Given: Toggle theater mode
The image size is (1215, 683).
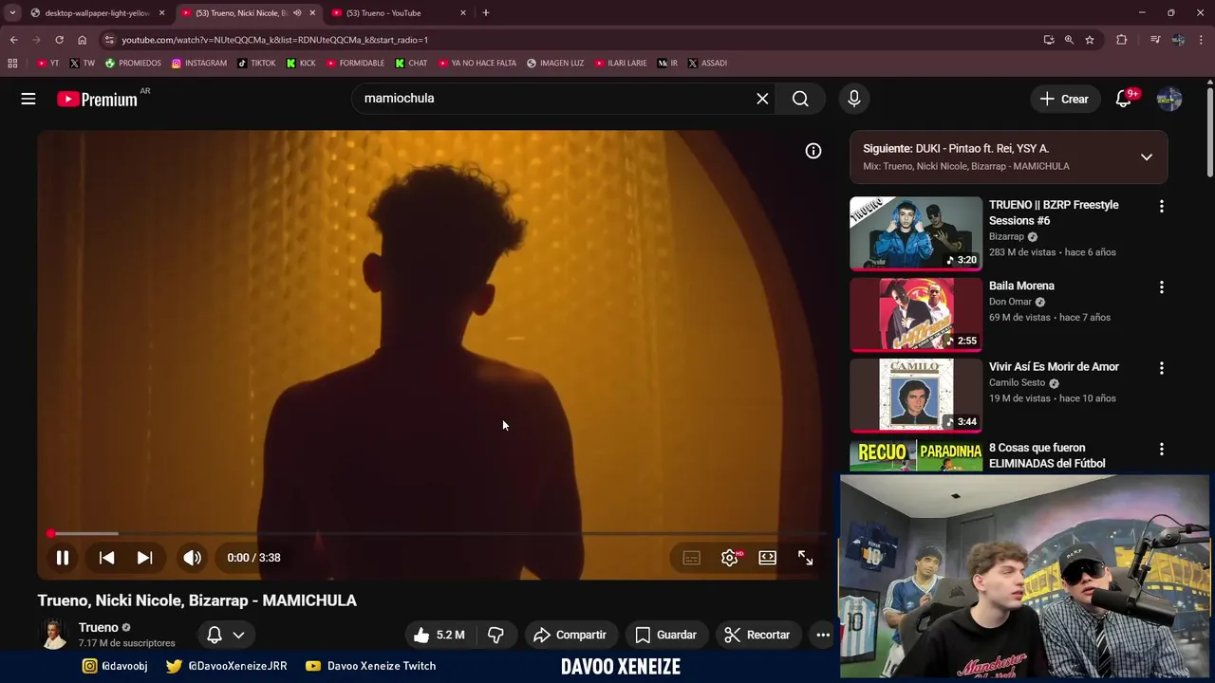Looking at the screenshot, I should coord(768,558).
